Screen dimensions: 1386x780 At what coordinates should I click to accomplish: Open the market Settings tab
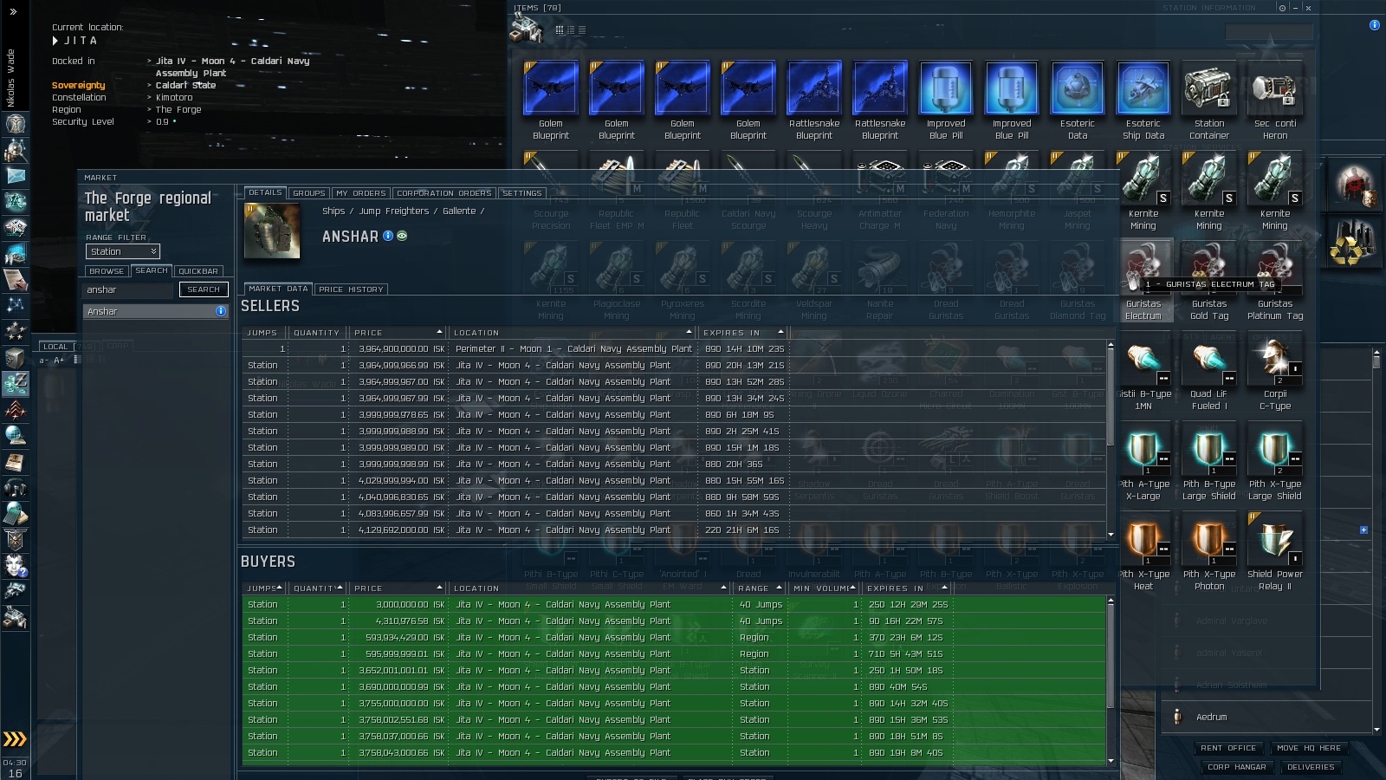(x=522, y=193)
